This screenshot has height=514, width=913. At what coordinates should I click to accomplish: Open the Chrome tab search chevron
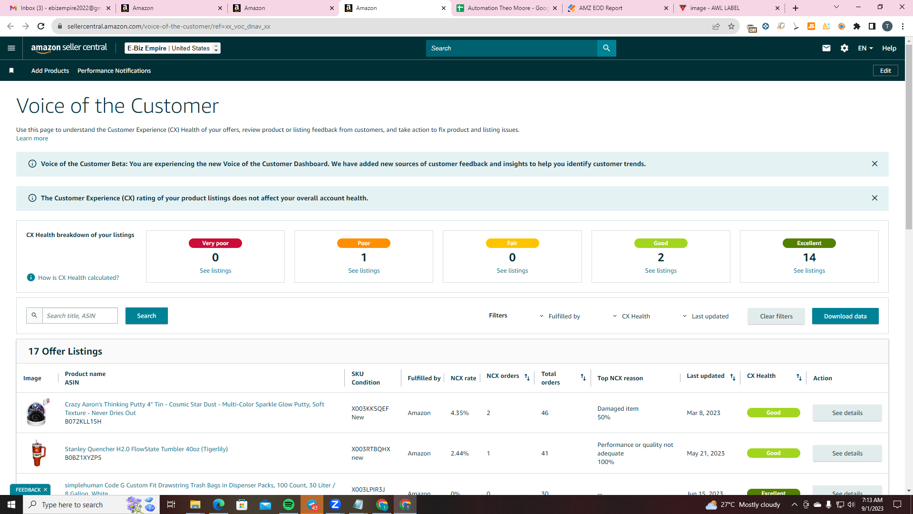coord(836,7)
